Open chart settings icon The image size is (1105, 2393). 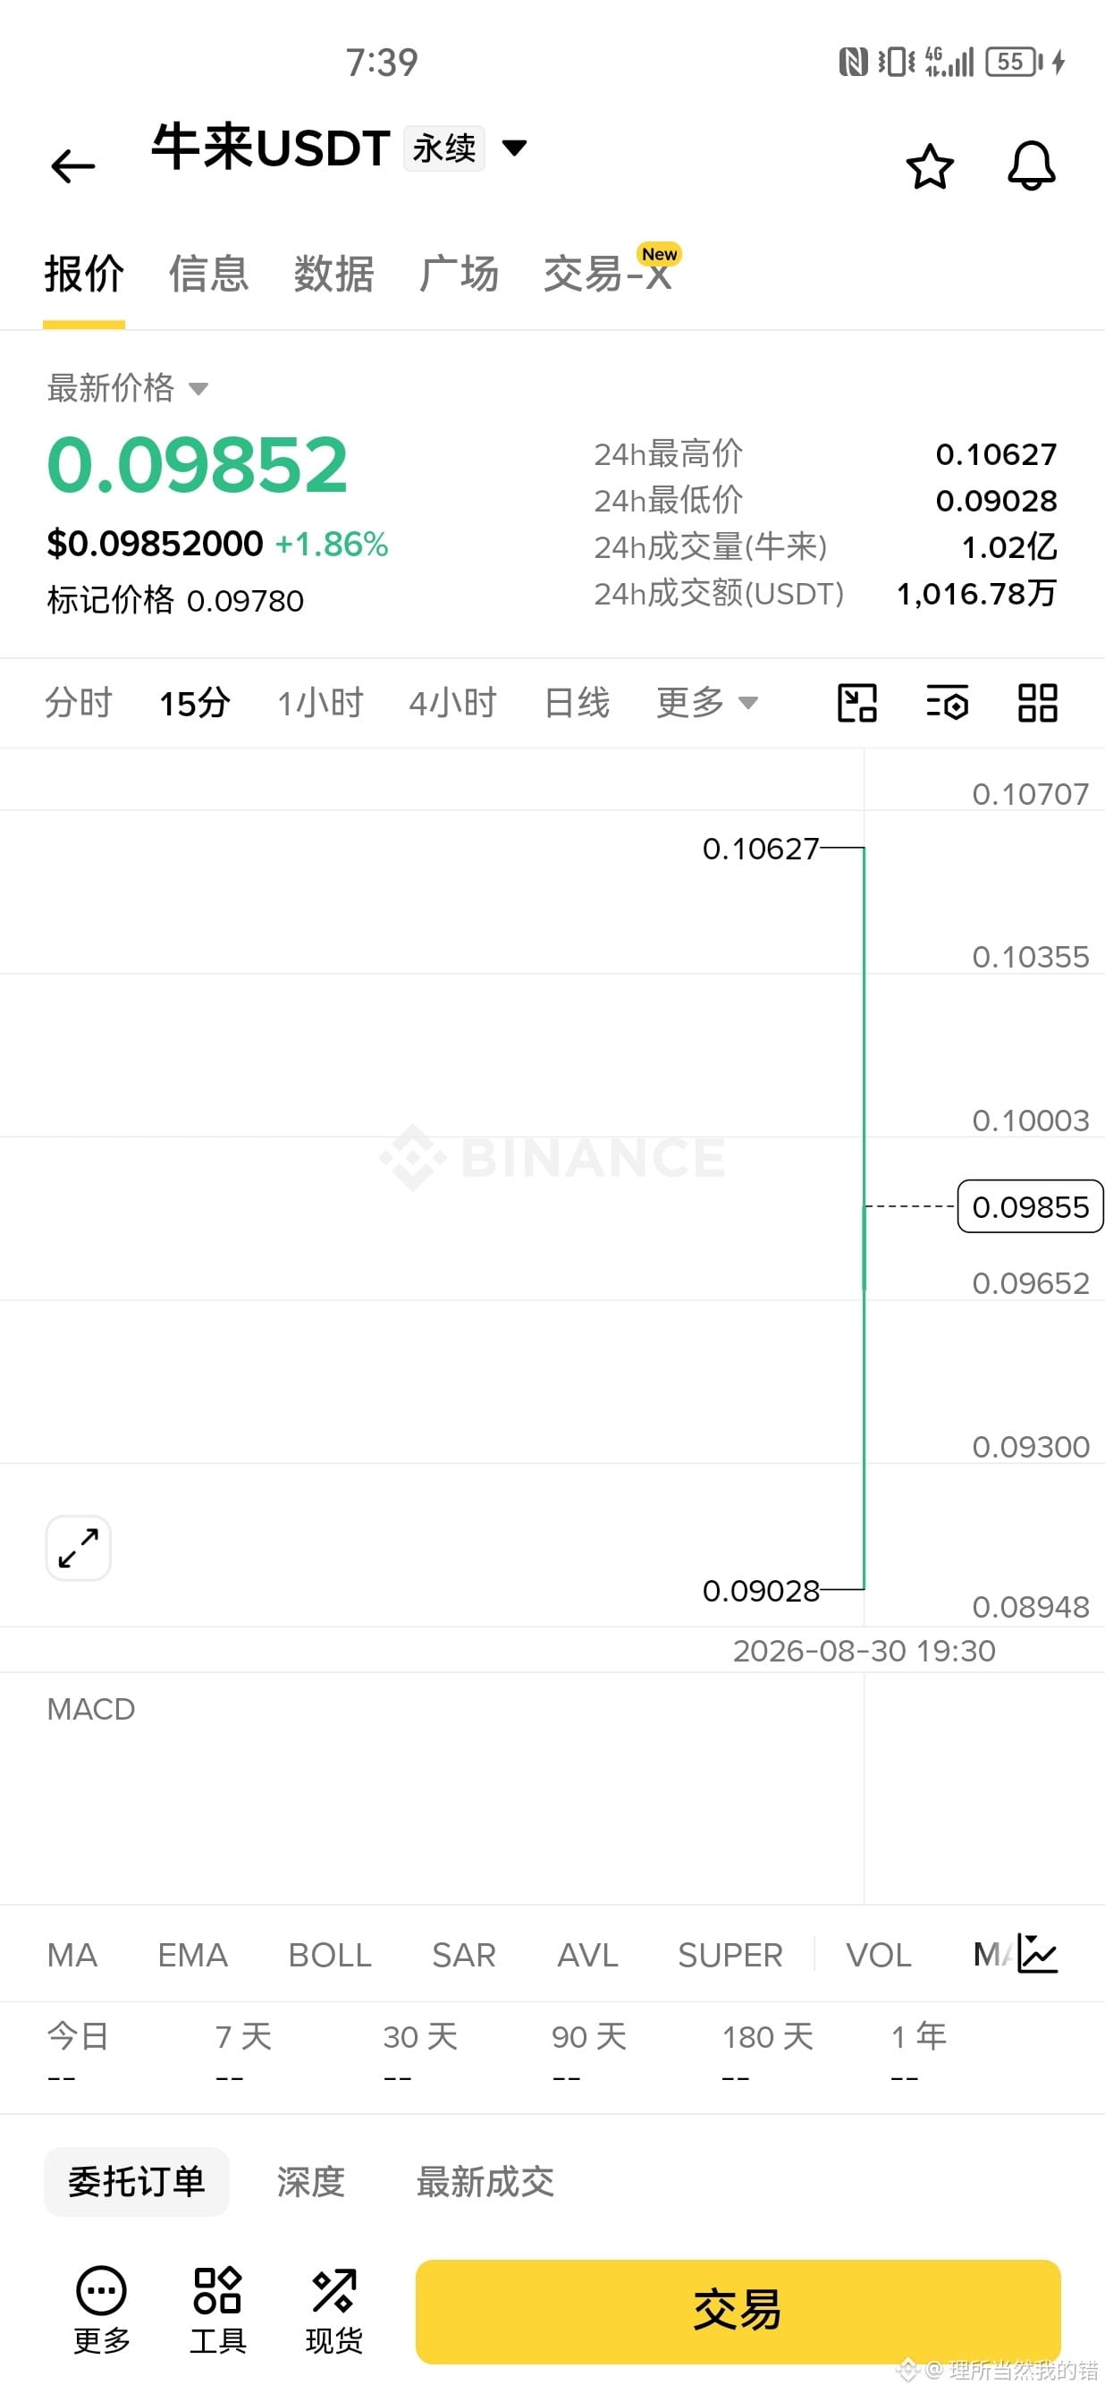pyautogui.click(x=947, y=702)
